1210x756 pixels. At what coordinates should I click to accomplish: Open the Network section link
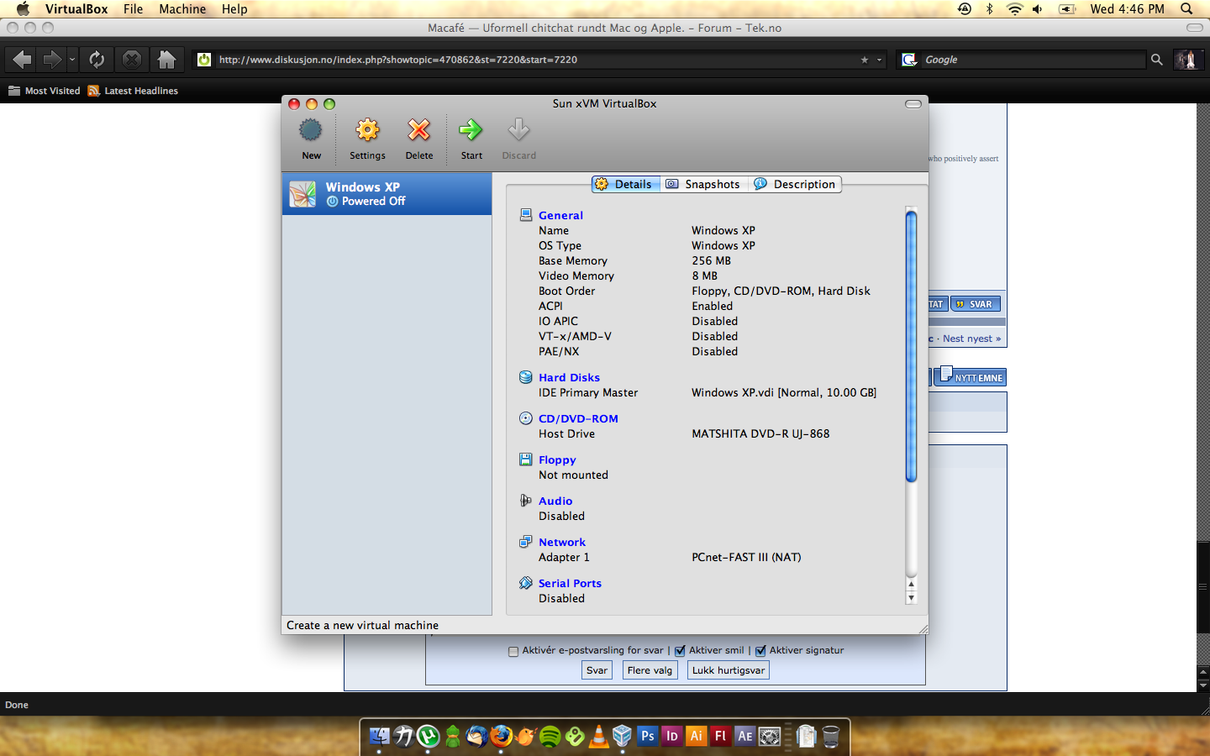pyautogui.click(x=562, y=542)
